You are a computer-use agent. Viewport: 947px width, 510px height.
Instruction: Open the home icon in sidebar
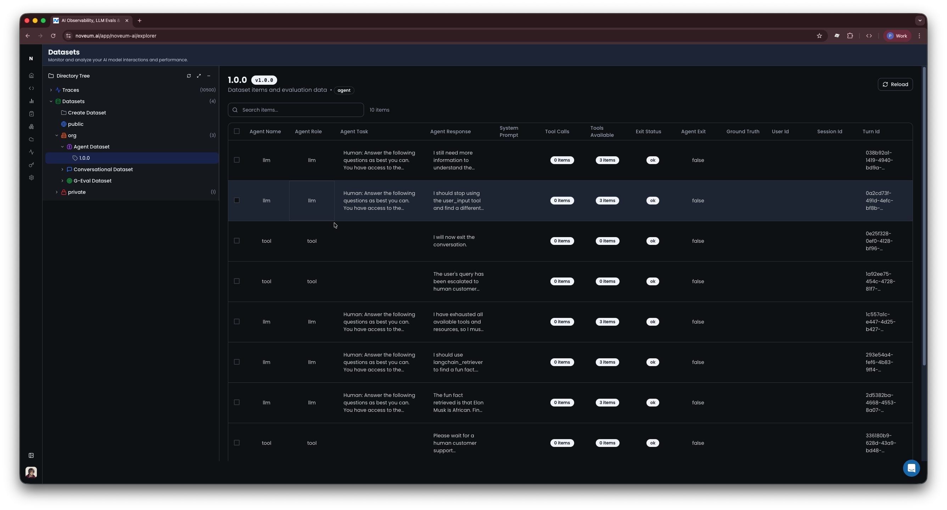(31, 75)
